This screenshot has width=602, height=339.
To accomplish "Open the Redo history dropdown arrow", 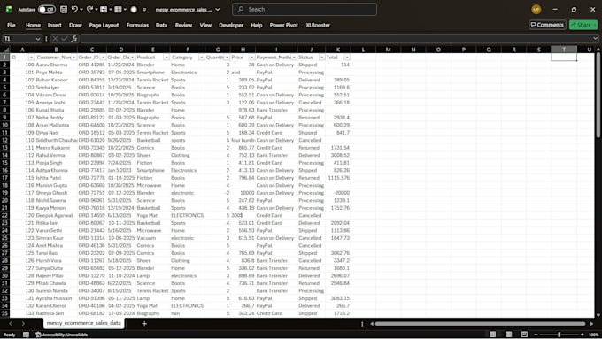I will (96, 9).
